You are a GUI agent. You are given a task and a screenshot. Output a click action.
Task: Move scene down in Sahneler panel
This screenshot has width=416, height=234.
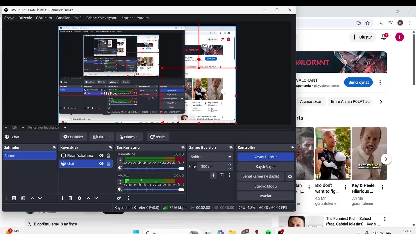[x=40, y=198]
